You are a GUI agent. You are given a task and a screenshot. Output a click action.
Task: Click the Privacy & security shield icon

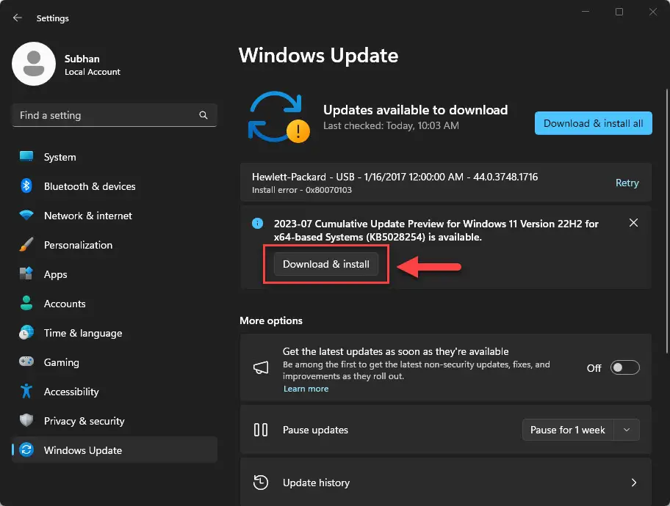(x=26, y=421)
